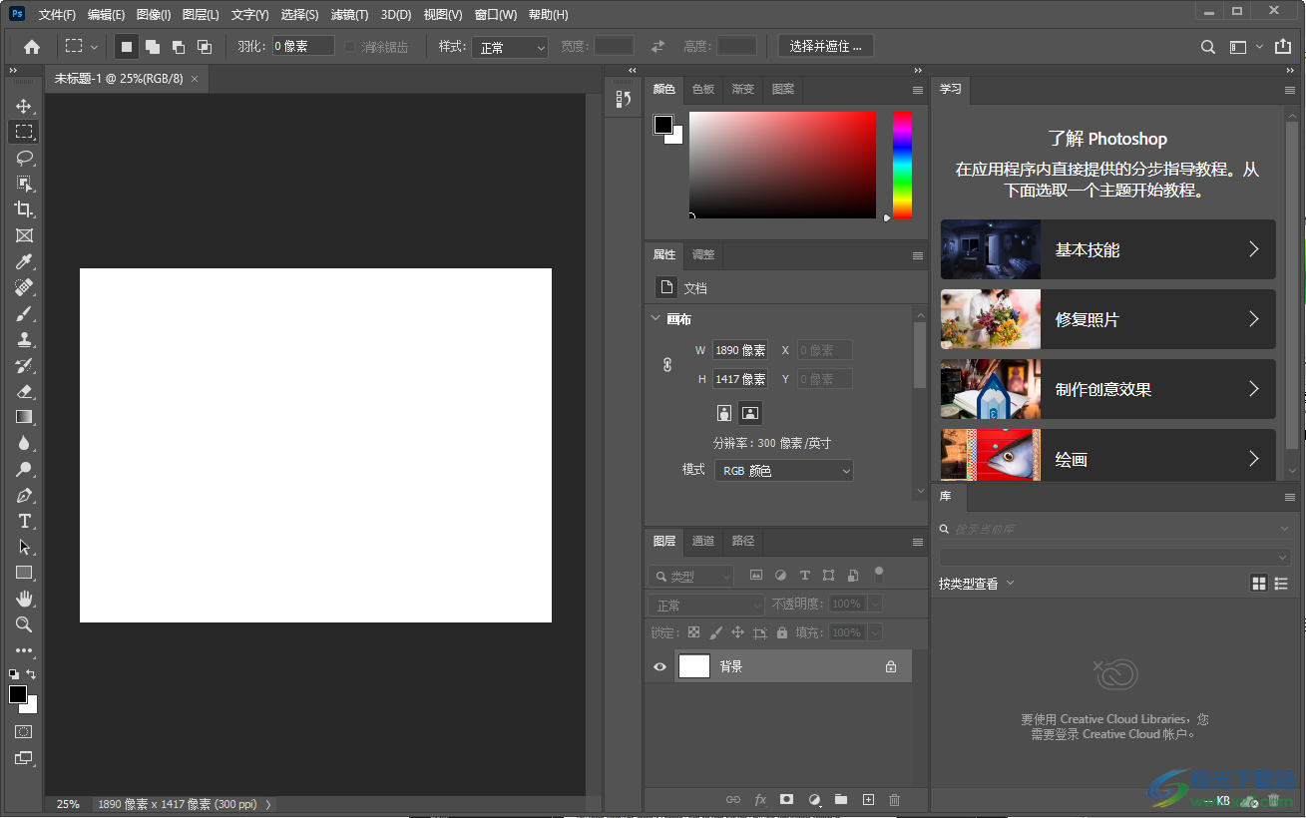Select the Move tool

click(x=24, y=106)
